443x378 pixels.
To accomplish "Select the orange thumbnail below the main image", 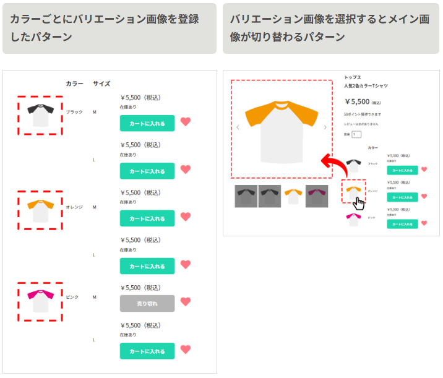I will 293,196.
